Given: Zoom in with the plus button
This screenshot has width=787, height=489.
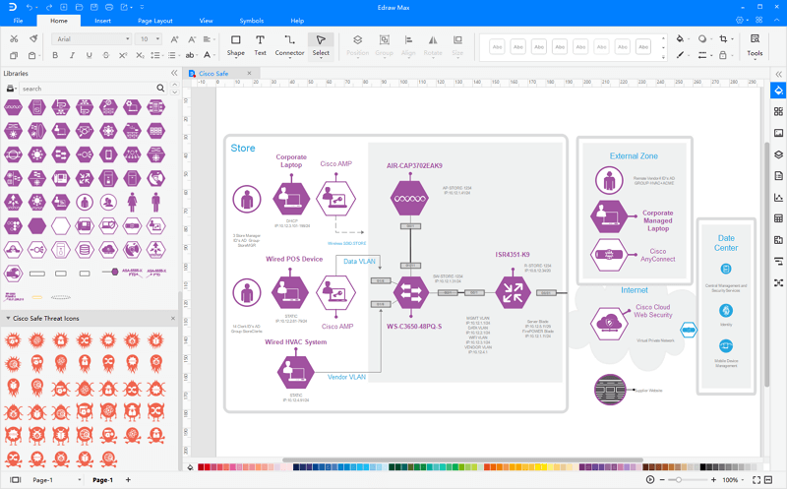Looking at the screenshot, I should click(x=713, y=480).
